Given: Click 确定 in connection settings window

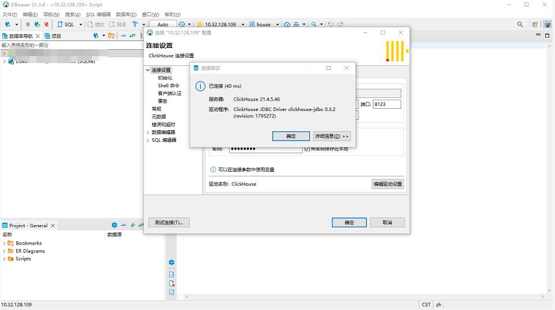Looking at the screenshot, I should tap(349, 223).
